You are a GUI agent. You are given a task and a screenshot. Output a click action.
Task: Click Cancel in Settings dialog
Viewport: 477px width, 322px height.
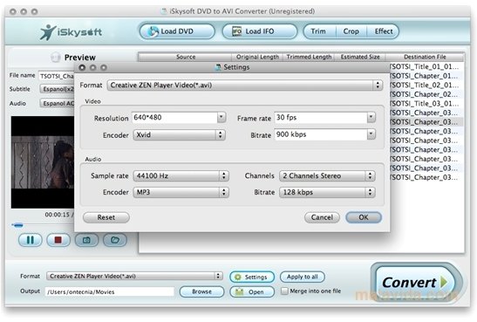click(322, 217)
